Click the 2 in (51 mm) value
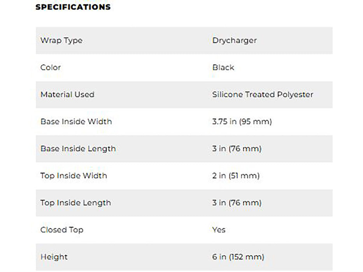The image size is (363, 272). (236, 176)
